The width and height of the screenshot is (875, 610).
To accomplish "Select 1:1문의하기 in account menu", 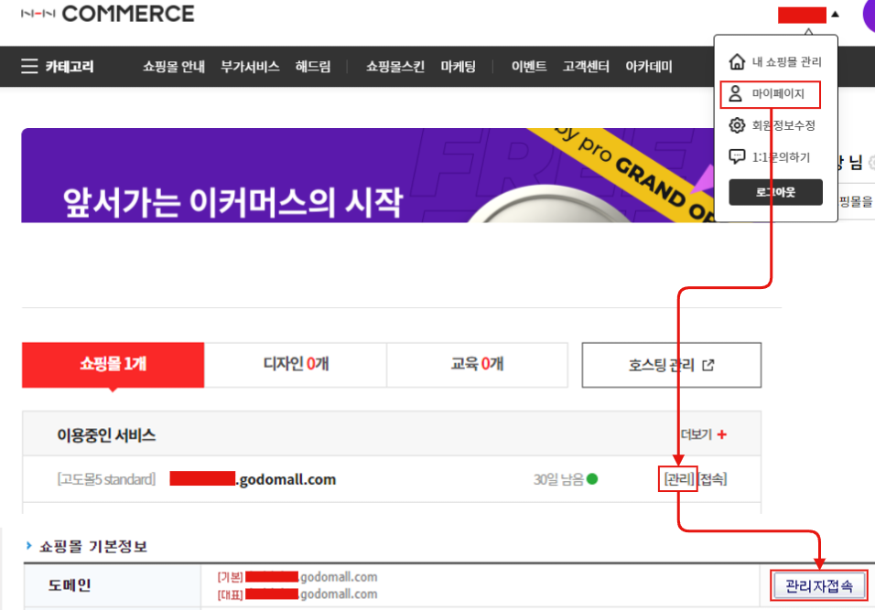I will pos(781,157).
